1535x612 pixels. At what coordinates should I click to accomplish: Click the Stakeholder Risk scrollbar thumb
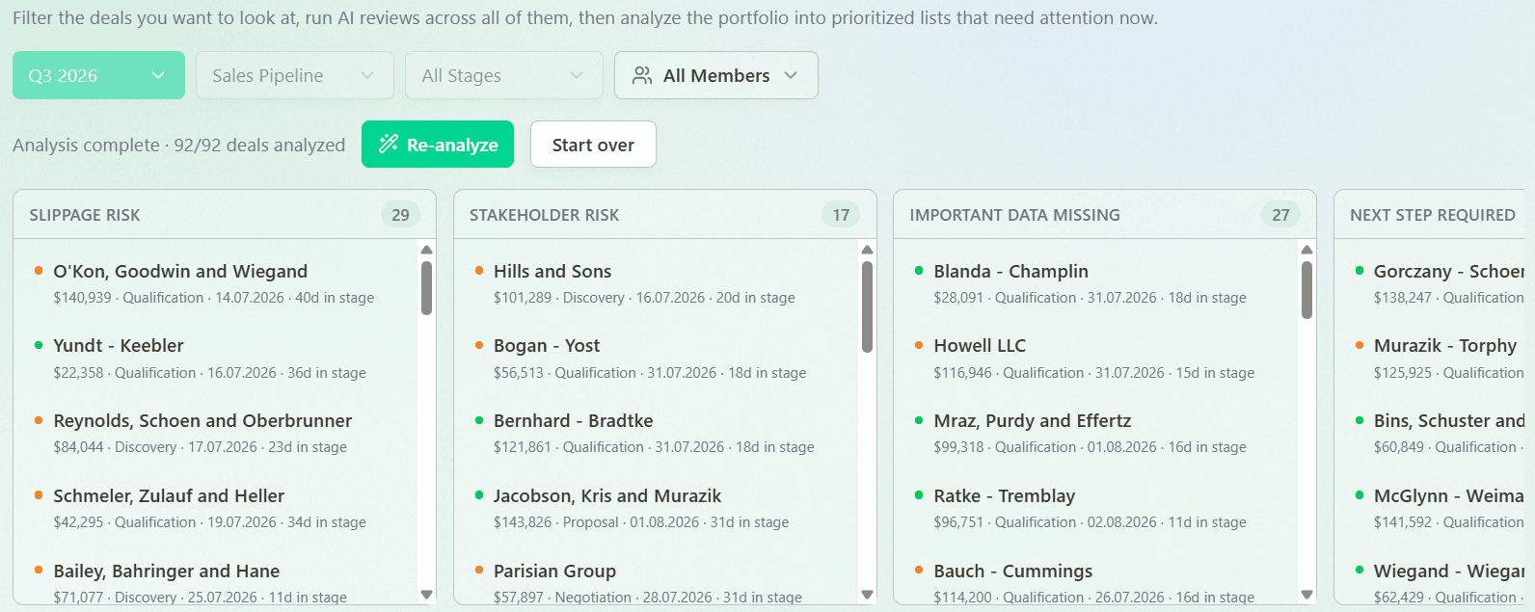(x=867, y=307)
